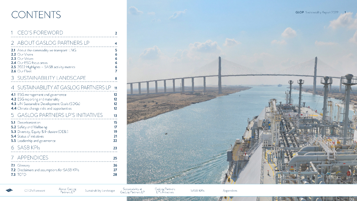Open 4.3 UN Sustainable Development Goals (SDGs)
The width and height of the screenshot is (357, 201).
(x=64, y=104)
